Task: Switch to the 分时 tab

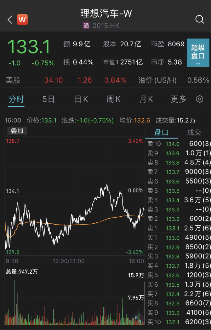Action: coord(16,99)
